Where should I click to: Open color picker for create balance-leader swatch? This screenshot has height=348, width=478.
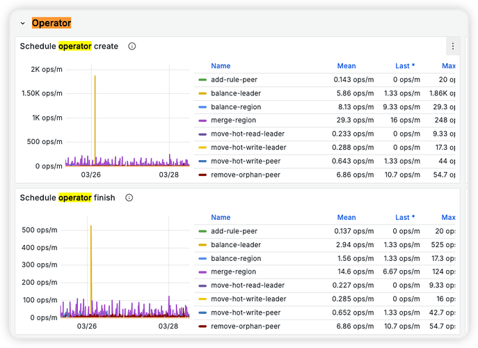point(202,94)
